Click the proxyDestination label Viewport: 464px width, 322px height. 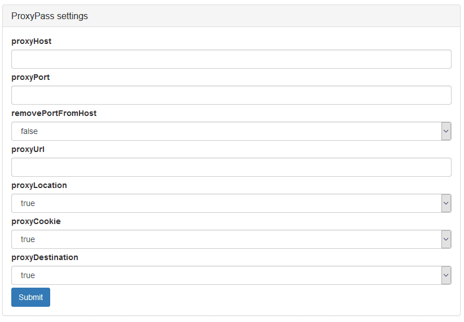45,258
